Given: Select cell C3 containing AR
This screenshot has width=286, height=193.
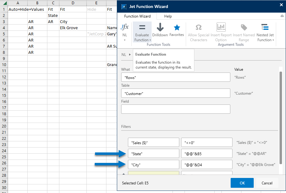Looking at the screenshot, I should [53, 22].
